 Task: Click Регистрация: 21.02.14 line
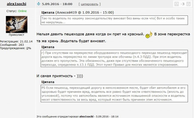point(16,42)
